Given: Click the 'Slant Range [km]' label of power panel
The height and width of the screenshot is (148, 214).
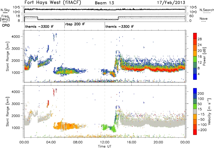Looking at the screenshot, I should (x=7, y=56).
